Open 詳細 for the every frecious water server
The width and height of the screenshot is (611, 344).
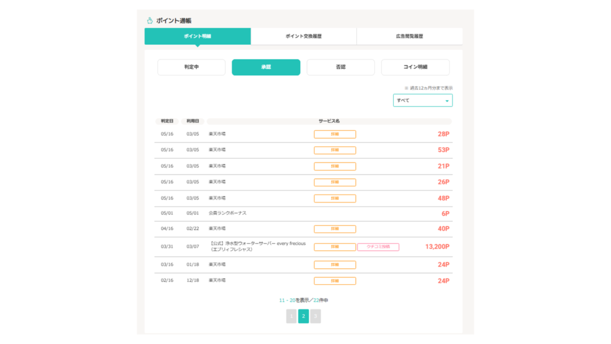click(335, 247)
